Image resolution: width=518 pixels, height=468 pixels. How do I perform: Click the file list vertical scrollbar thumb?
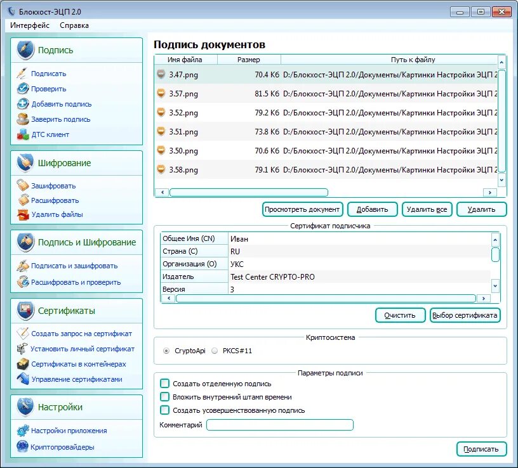tap(501, 121)
